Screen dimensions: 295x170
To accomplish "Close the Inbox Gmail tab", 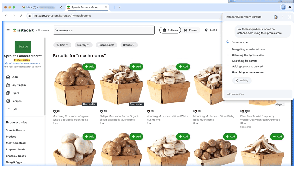I will click(x=61, y=7).
